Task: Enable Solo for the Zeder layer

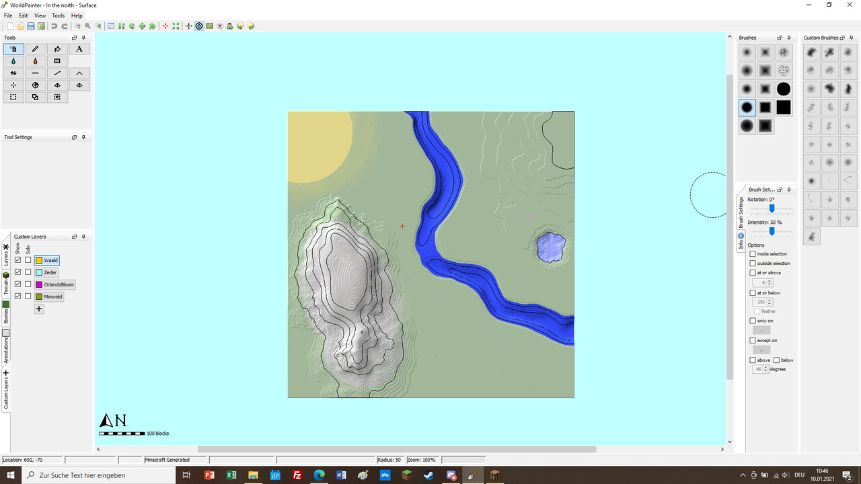Action: (x=28, y=272)
